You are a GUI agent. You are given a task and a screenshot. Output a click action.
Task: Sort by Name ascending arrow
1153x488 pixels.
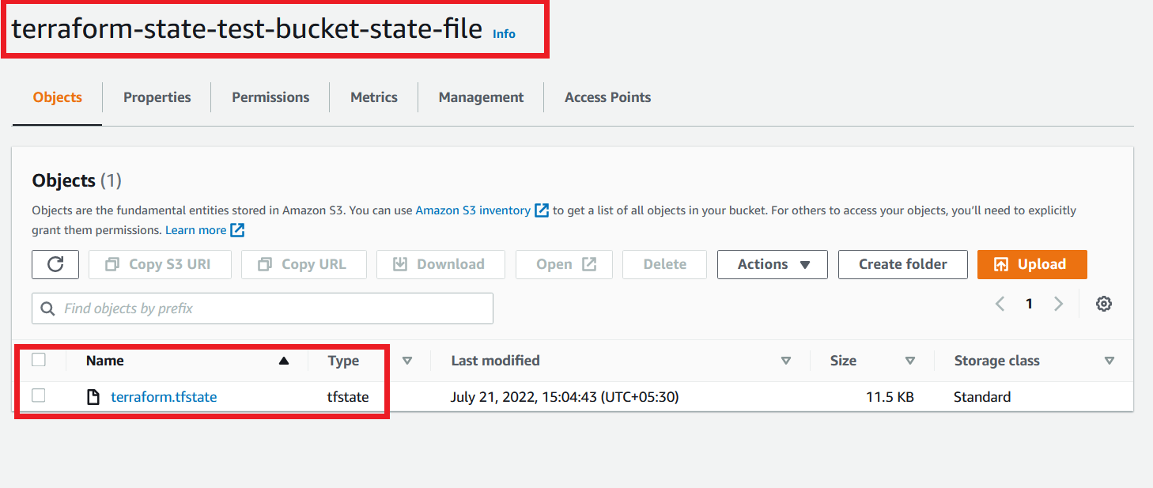[x=284, y=361]
